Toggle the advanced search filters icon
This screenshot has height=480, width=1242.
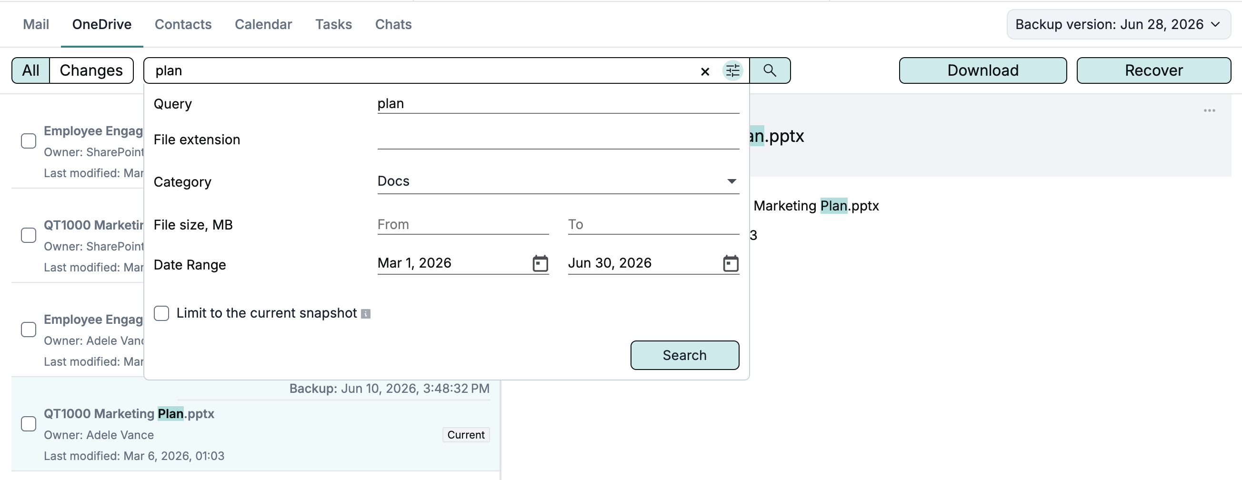point(732,71)
